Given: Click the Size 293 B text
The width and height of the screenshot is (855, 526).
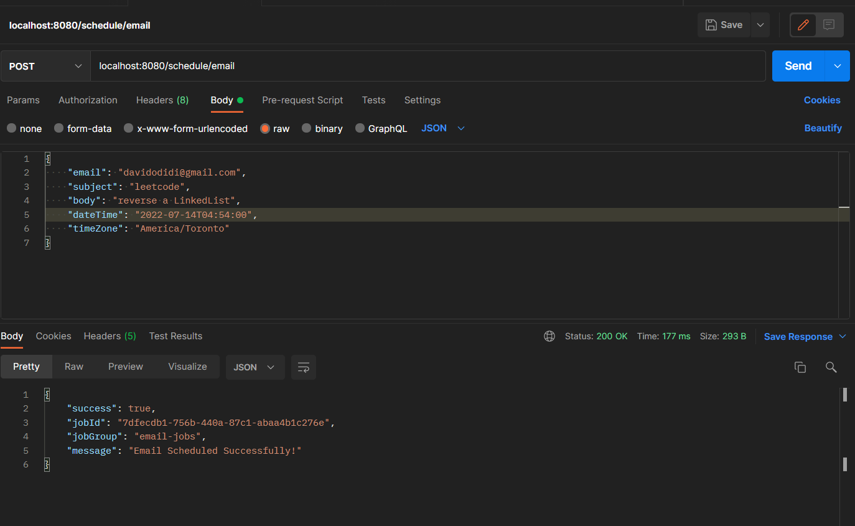Looking at the screenshot, I should pos(723,336).
